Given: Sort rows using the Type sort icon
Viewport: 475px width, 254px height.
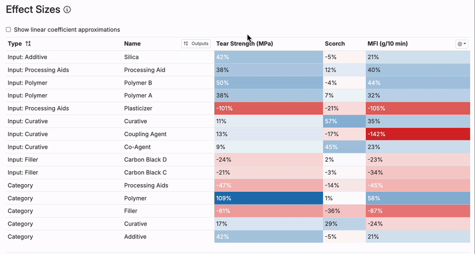Looking at the screenshot, I should coord(28,44).
